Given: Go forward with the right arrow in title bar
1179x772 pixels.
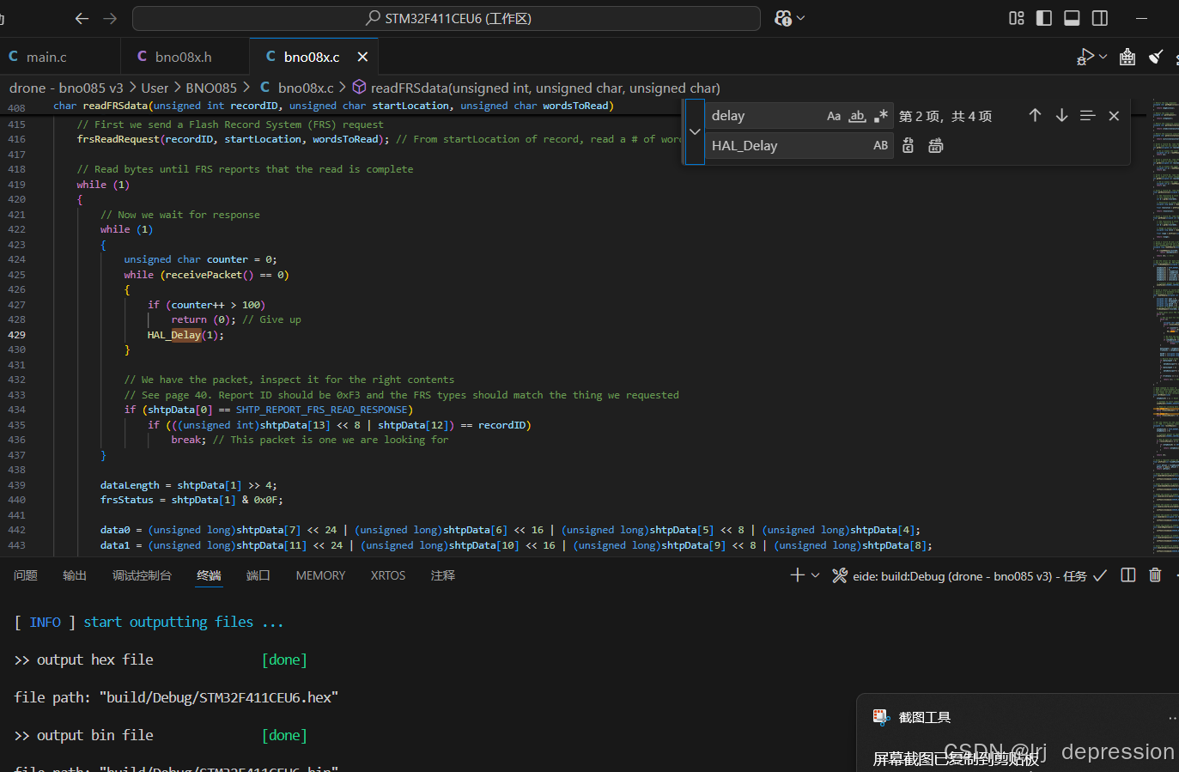Looking at the screenshot, I should (x=110, y=18).
